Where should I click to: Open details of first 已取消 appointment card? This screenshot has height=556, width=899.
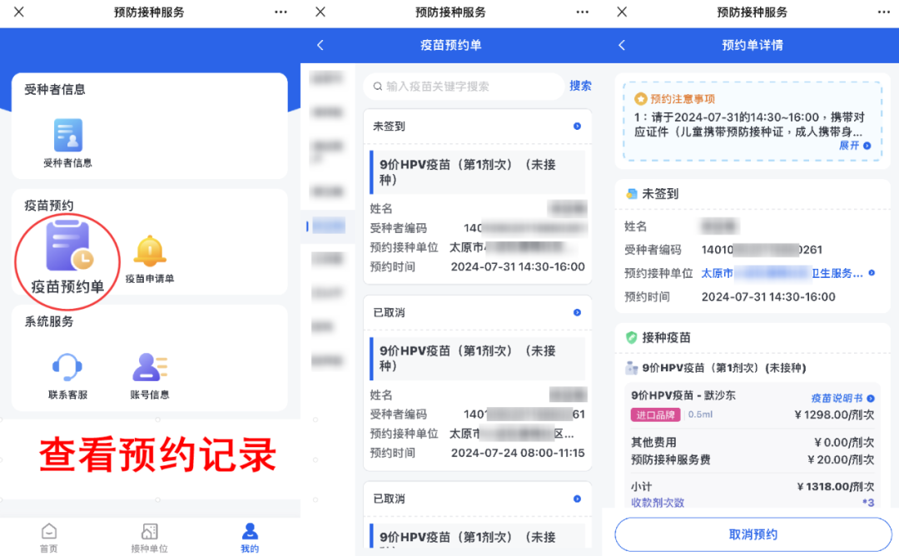click(577, 312)
